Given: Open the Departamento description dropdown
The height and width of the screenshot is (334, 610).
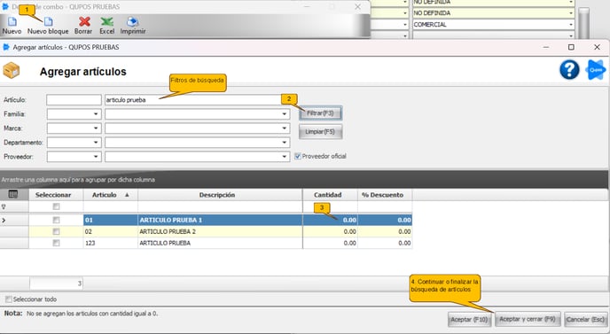Looking at the screenshot, I should point(285,143).
